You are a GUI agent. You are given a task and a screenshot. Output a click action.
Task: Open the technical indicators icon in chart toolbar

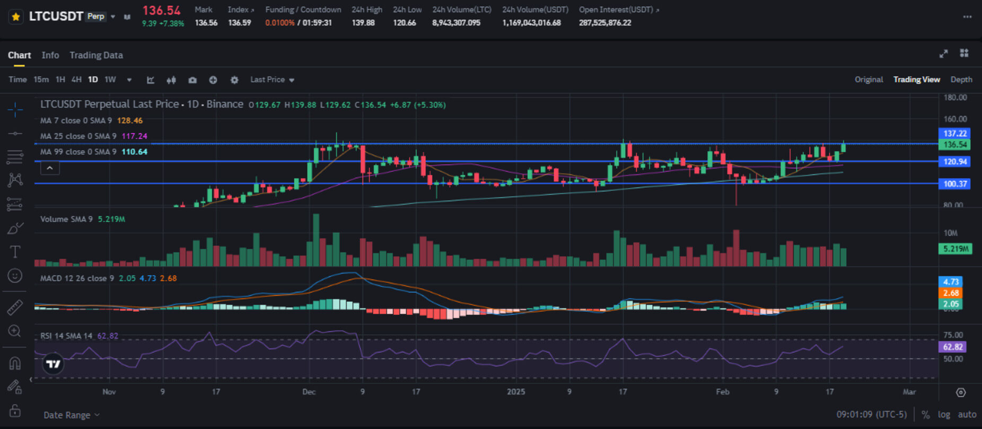151,80
